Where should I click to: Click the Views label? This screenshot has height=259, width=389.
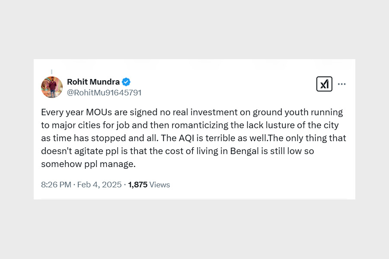point(159,185)
